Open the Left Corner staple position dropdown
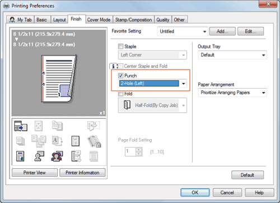The height and width of the screenshot is (203, 280). [x=152, y=55]
